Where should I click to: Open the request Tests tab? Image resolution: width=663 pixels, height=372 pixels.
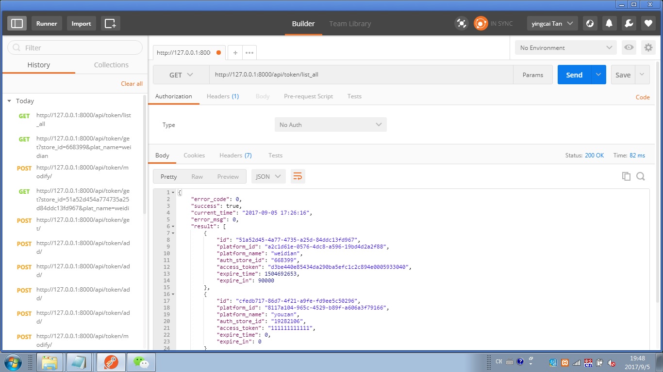coord(354,96)
